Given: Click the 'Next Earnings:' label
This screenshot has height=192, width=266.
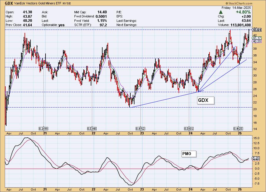Looking at the screenshot, I should click(127, 25).
